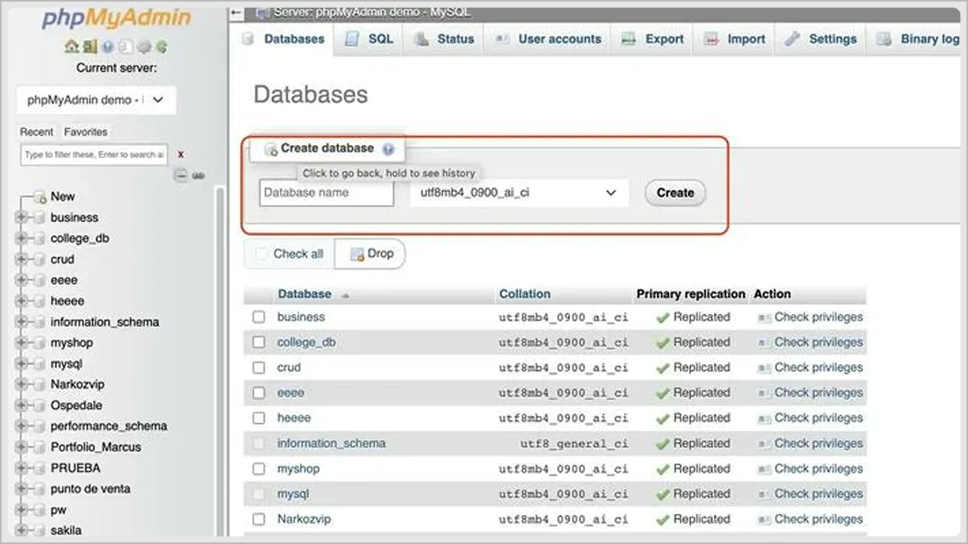Tick the Narkozvip row checkbox
Viewport: 968px width, 544px height.
point(259,519)
